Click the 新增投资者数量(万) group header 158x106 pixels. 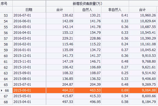coord(87,4)
